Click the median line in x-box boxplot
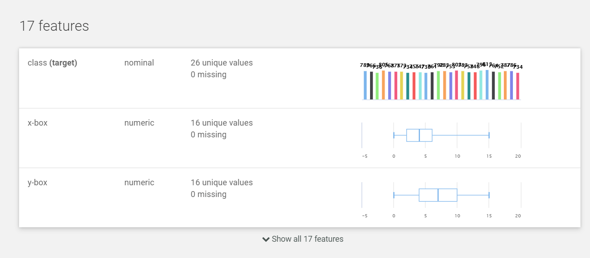This screenshot has height=258, width=590. (x=419, y=135)
